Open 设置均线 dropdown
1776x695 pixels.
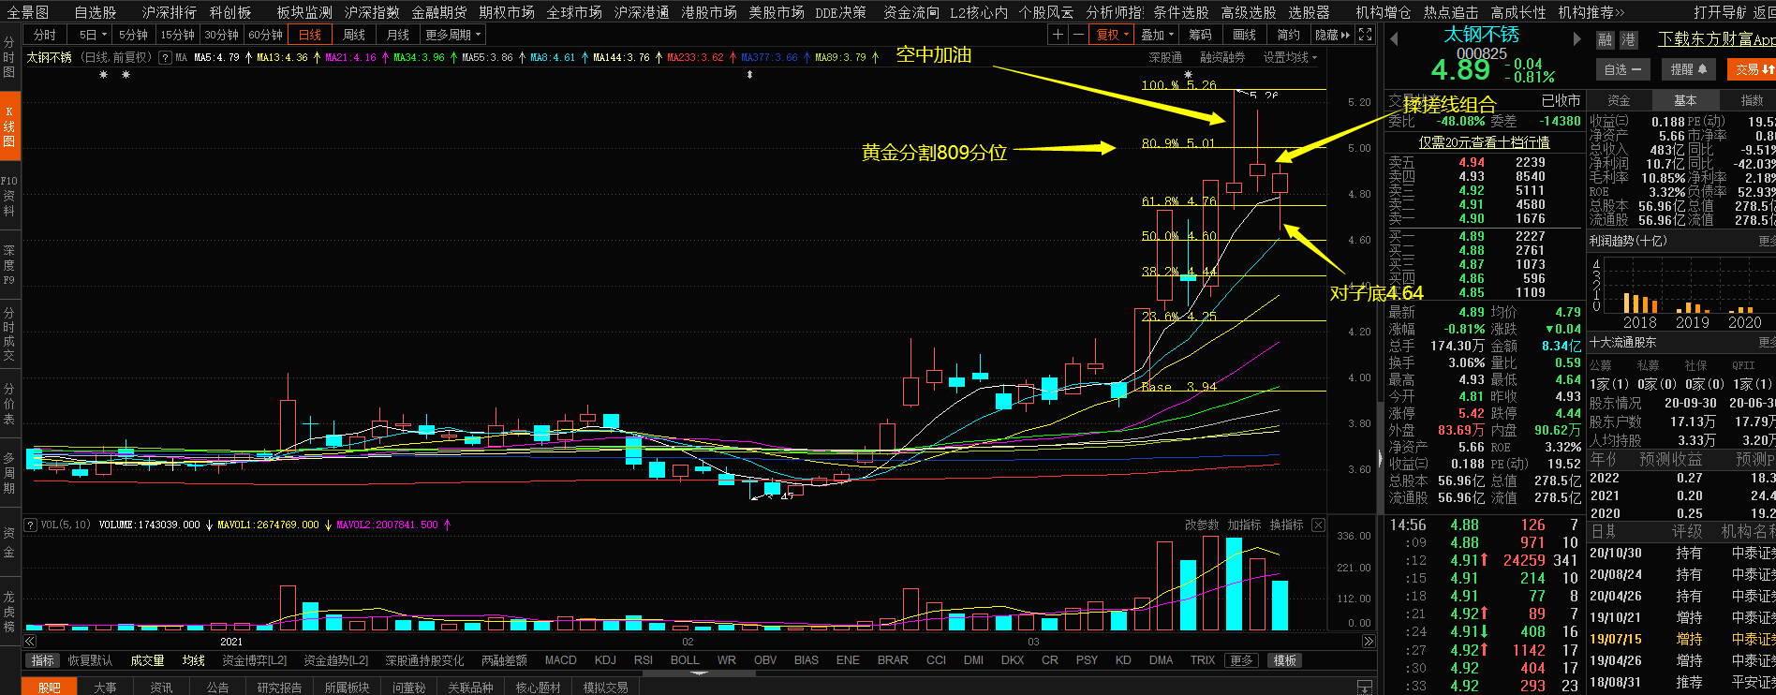pyautogui.click(x=1290, y=58)
